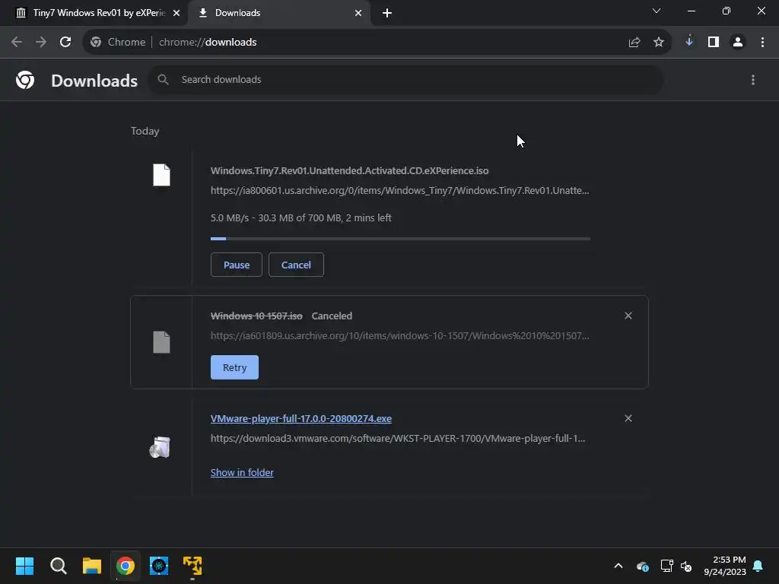This screenshot has height=584, width=779.
Task: Remove VMware player entry from list
Action: 628,419
